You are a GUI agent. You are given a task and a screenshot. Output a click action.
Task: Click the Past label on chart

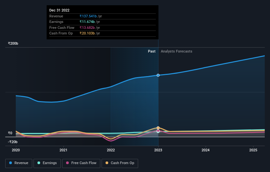tap(152, 51)
